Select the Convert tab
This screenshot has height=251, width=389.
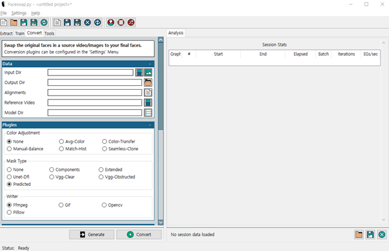click(34, 33)
